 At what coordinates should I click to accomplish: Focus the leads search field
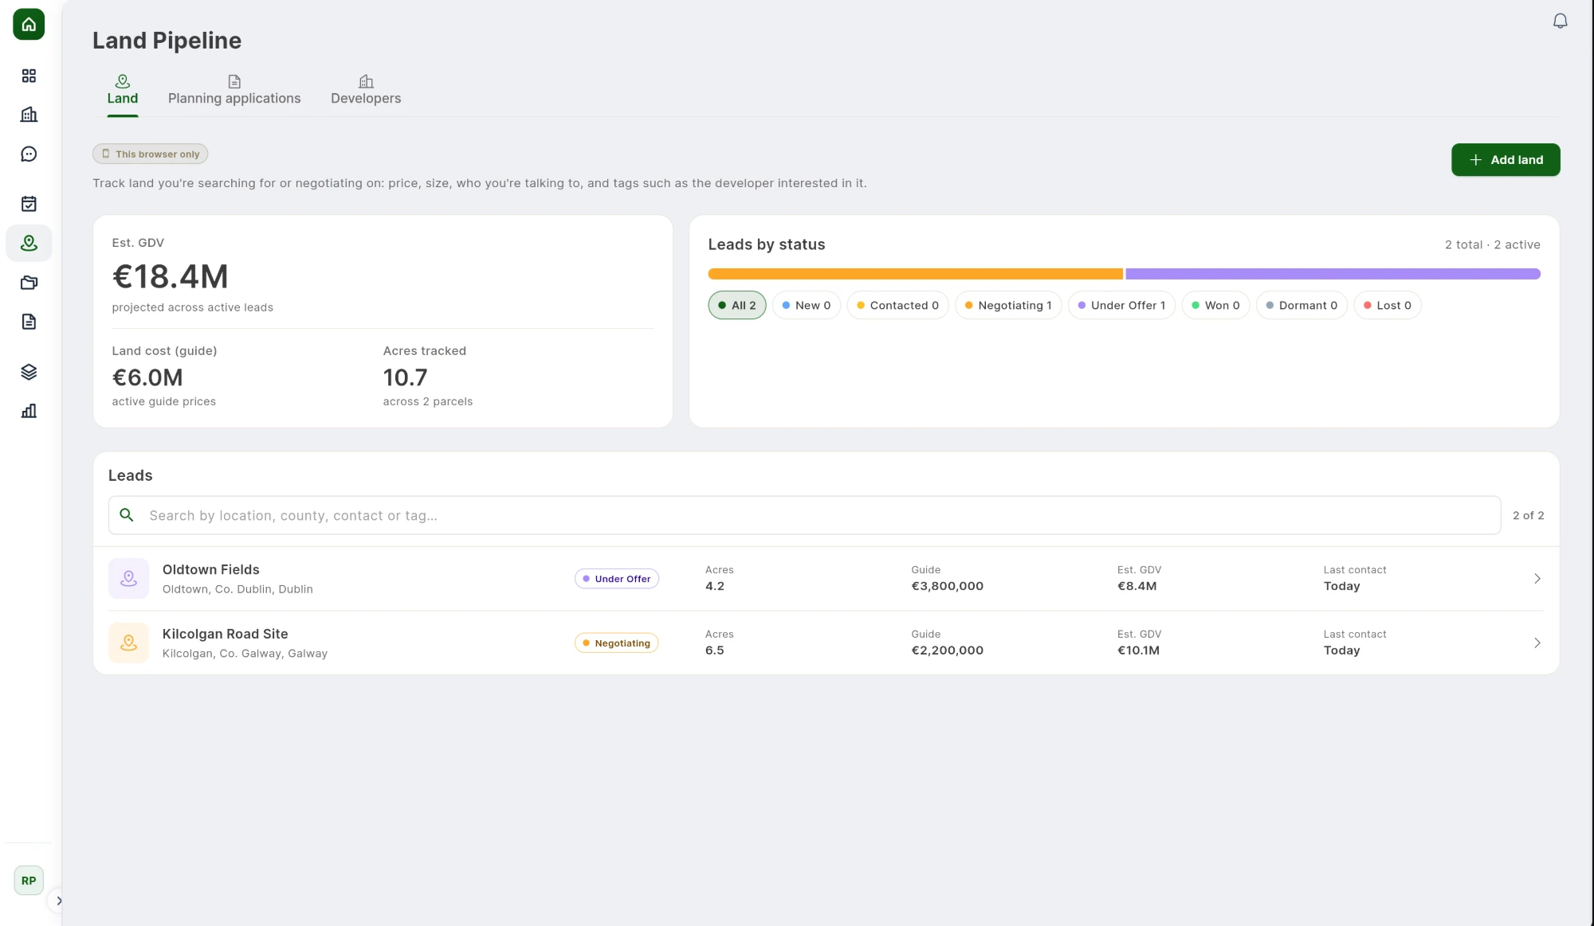[x=805, y=516]
